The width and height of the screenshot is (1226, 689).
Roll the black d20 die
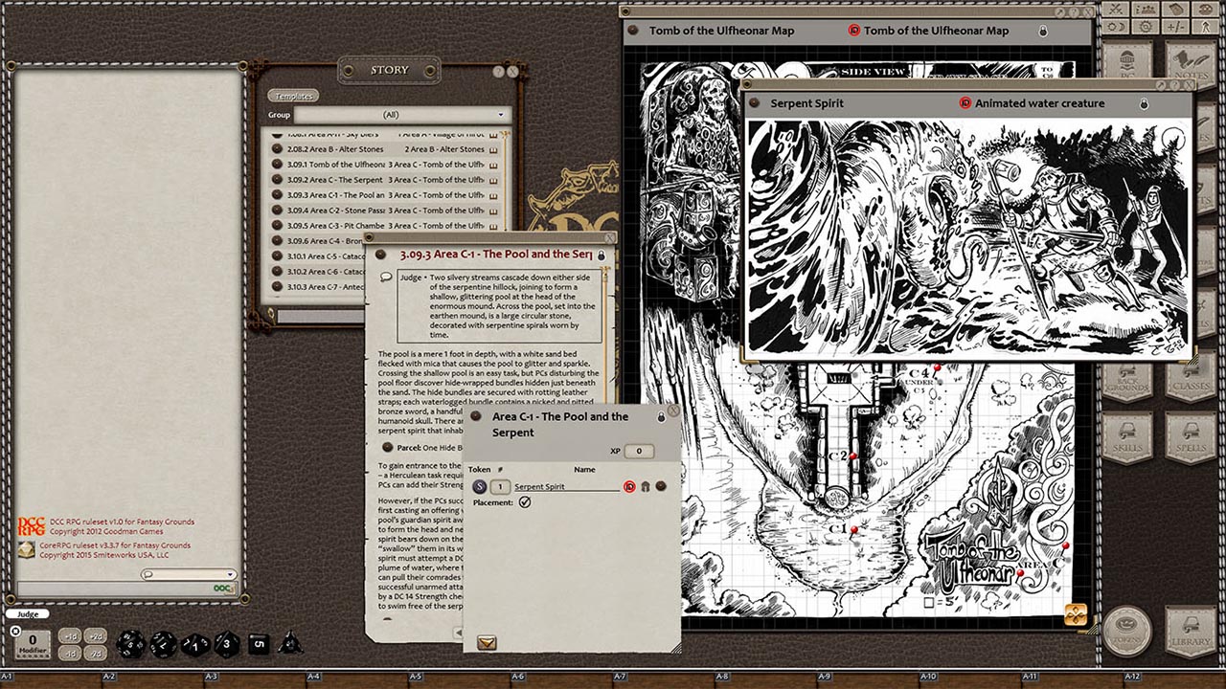pos(129,644)
